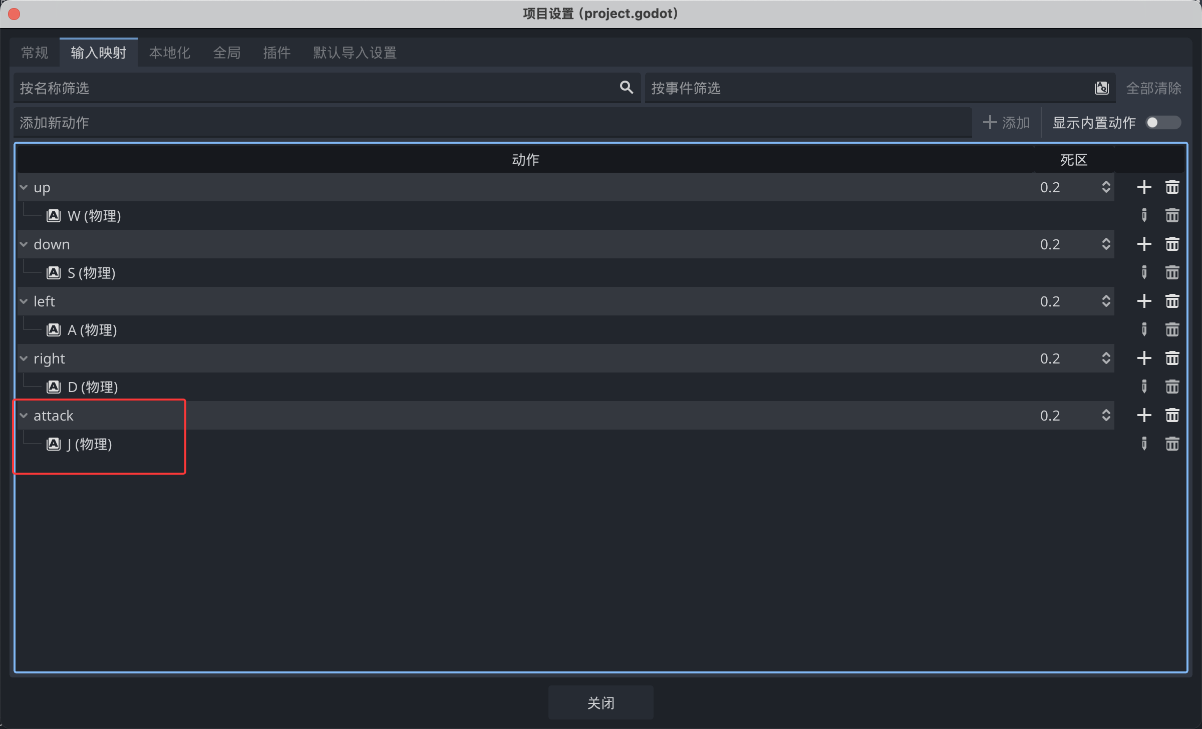
Task: Delete the right action with its trash icon
Action: 1172,358
